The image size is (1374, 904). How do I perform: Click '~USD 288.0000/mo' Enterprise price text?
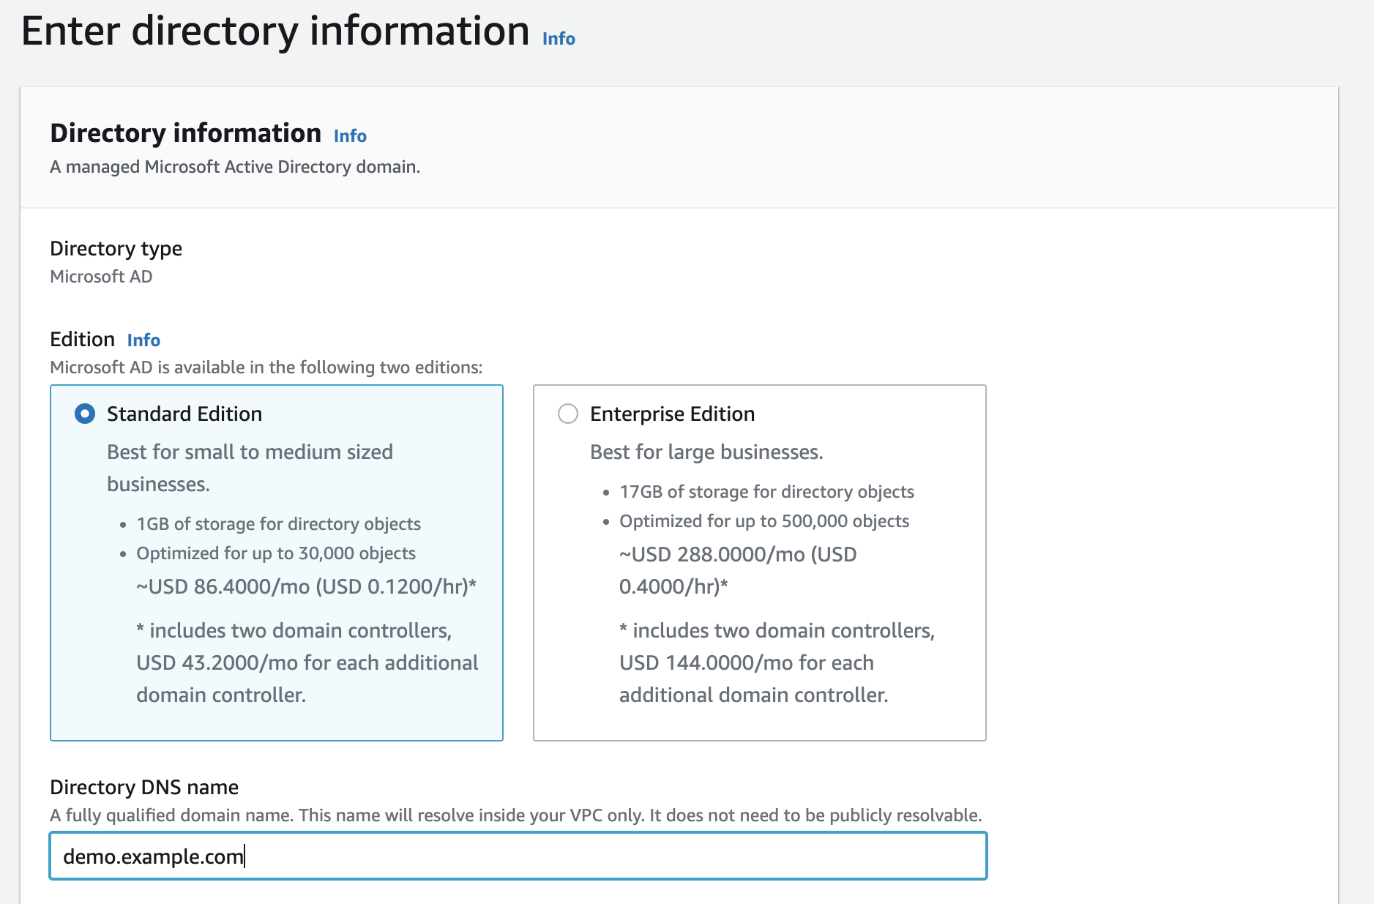click(738, 570)
